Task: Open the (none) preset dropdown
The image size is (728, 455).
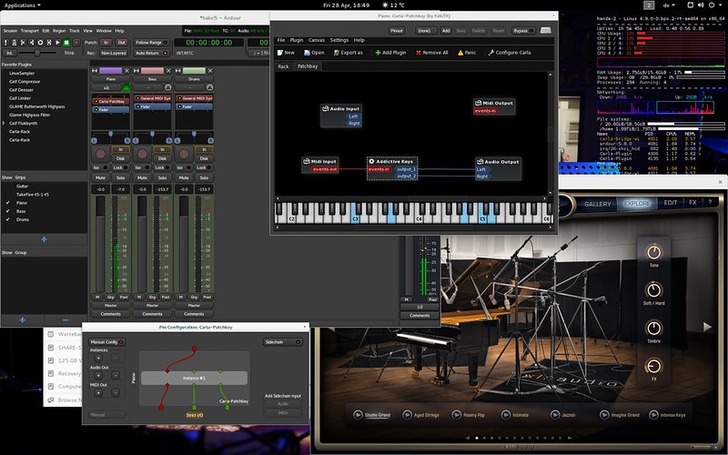Action: pos(426,31)
